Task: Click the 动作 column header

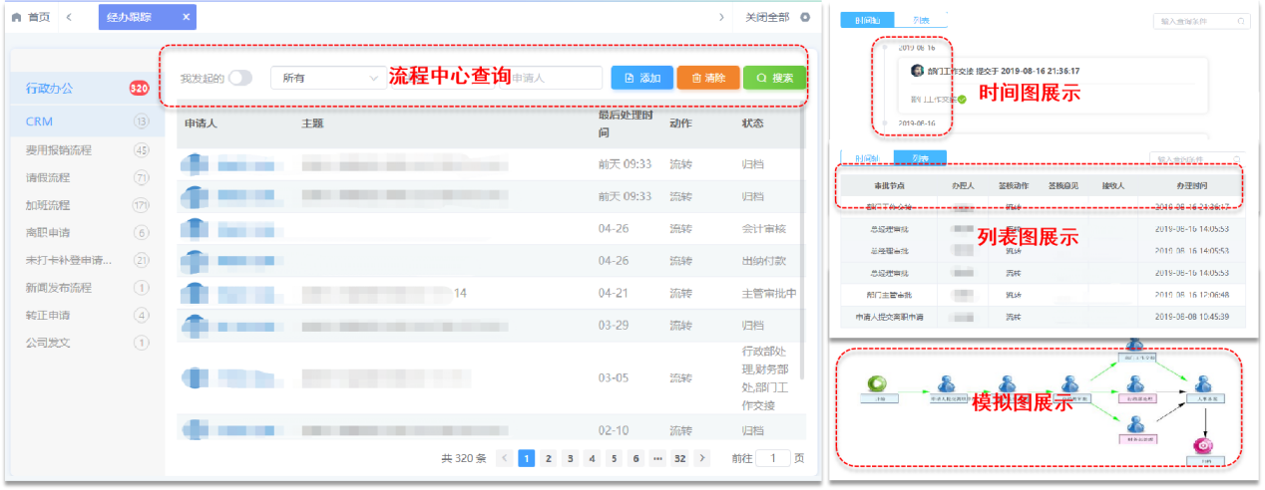Action: click(680, 123)
